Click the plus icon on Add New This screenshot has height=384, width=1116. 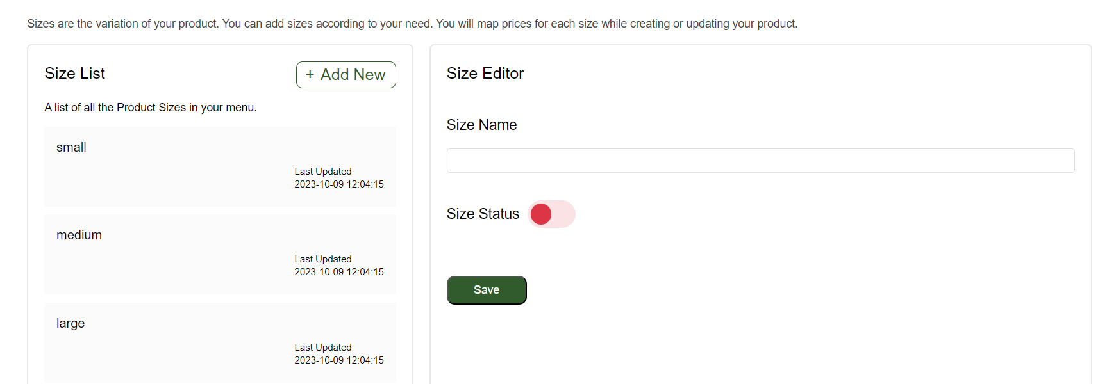310,74
